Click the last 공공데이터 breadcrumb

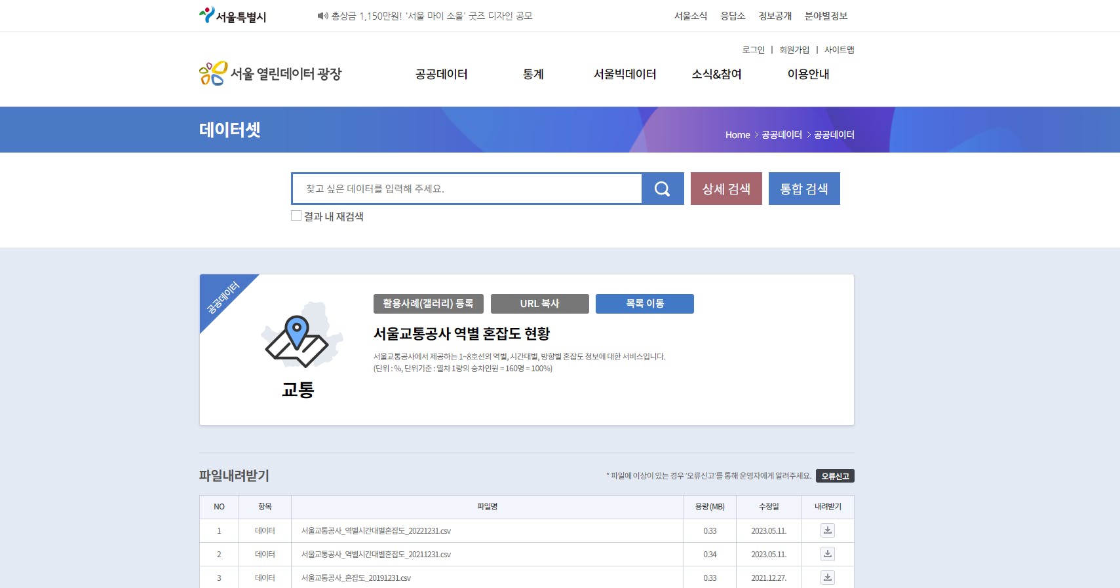(x=834, y=135)
